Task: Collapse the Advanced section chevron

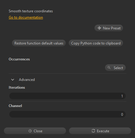Action: pos(13,80)
